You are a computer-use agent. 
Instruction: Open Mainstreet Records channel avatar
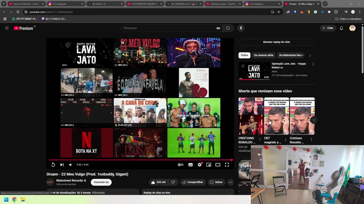point(50,182)
